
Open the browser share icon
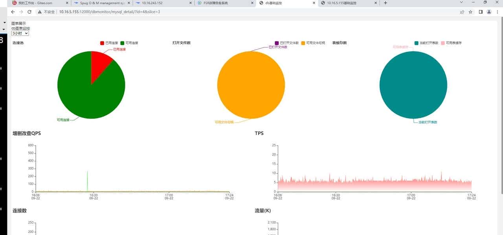coord(461,12)
